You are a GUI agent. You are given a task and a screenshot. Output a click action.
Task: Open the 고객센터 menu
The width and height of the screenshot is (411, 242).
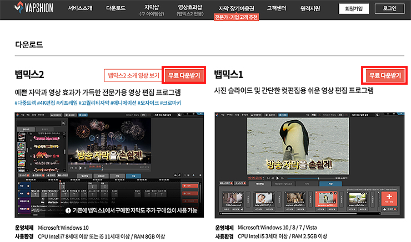point(276,8)
